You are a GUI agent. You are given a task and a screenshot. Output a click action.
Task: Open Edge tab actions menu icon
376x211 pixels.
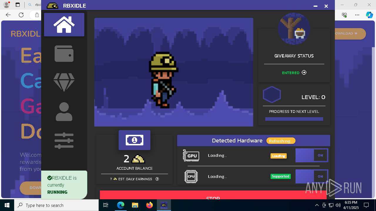click(18, 5)
